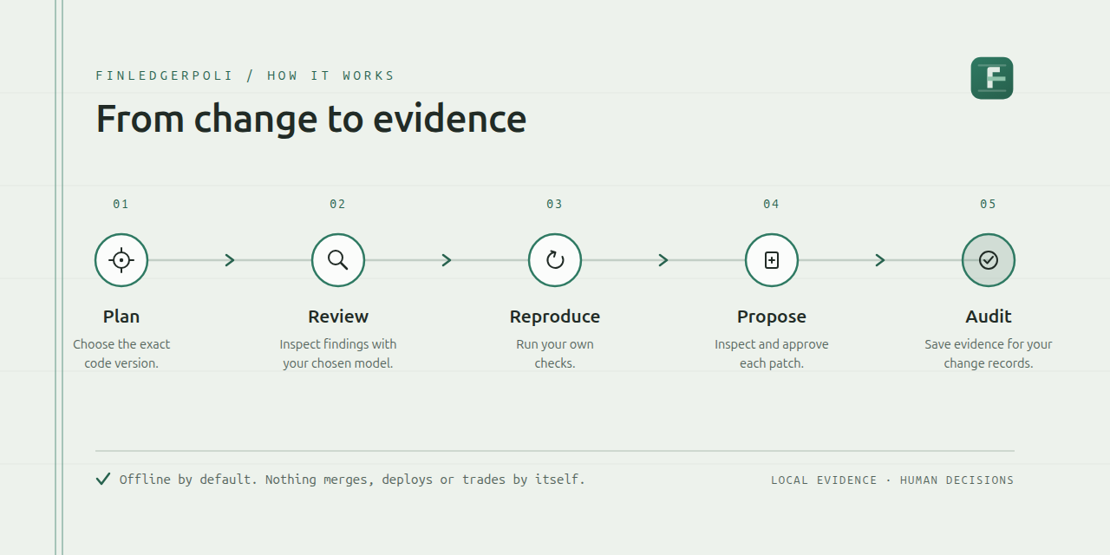Select the Review step title
This screenshot has width=1110, height=555.
pyautogui.click(x=338, y=317)
